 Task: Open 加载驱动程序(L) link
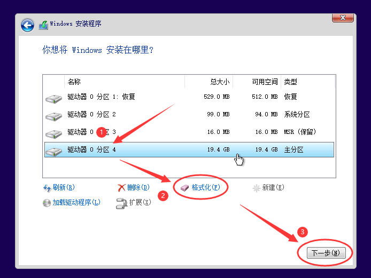tap(76, 202)
